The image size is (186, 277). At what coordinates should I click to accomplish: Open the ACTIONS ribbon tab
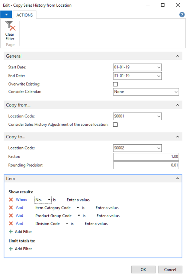pyautogui.click(x=25, y=15)
